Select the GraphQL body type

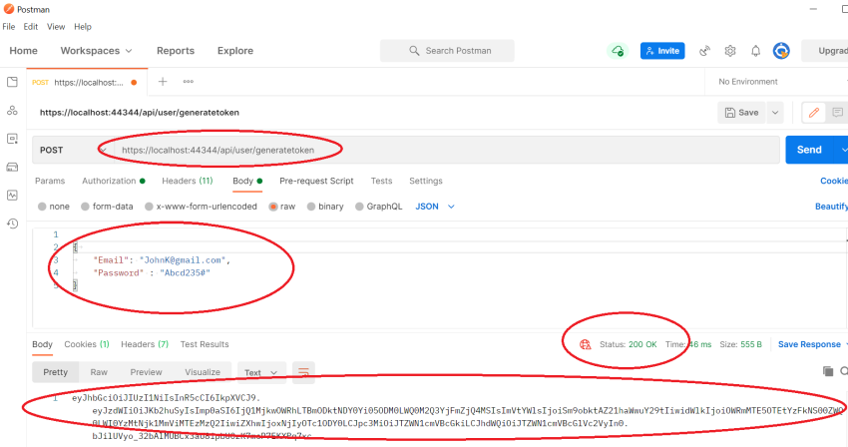click(x=378, y=207)
